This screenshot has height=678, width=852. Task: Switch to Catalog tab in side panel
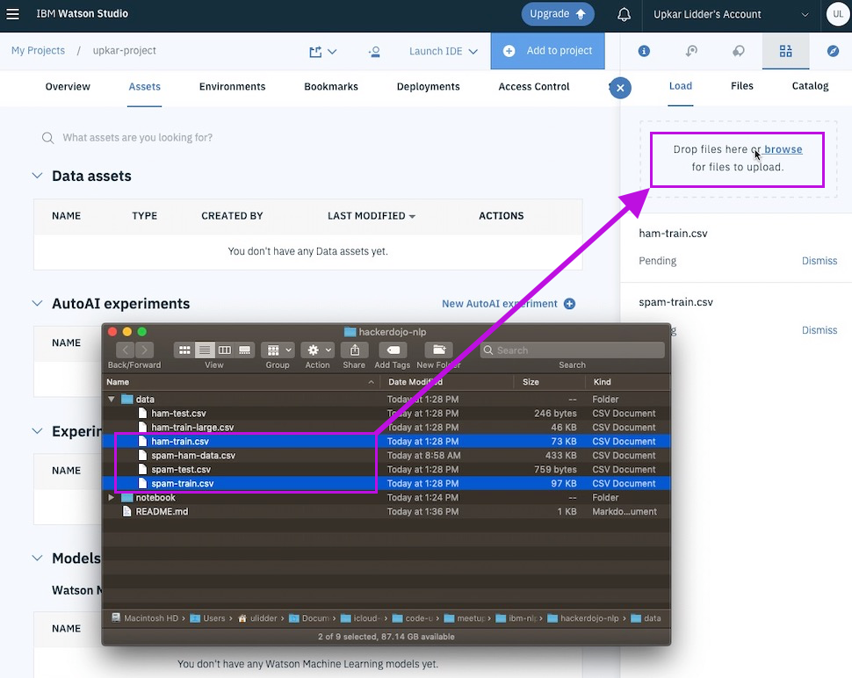[810, 86]
